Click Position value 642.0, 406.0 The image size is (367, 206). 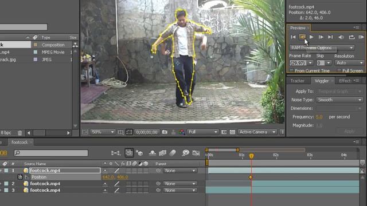click(115, 177)
